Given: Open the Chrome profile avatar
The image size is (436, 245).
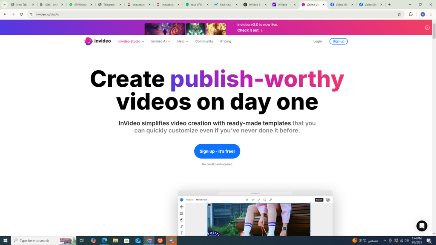Looking at the screenshot, I should pos(423,14).
